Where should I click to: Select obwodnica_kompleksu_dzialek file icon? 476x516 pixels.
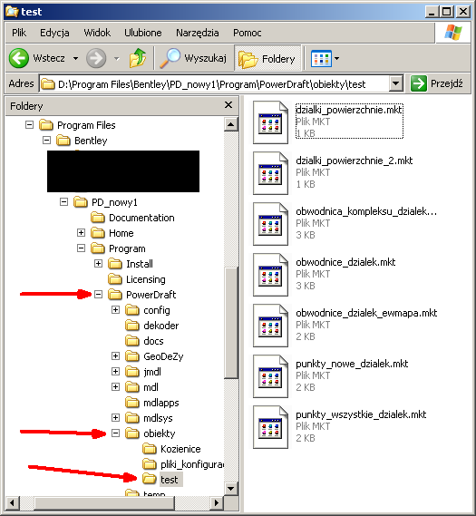(x=270, y=224)
